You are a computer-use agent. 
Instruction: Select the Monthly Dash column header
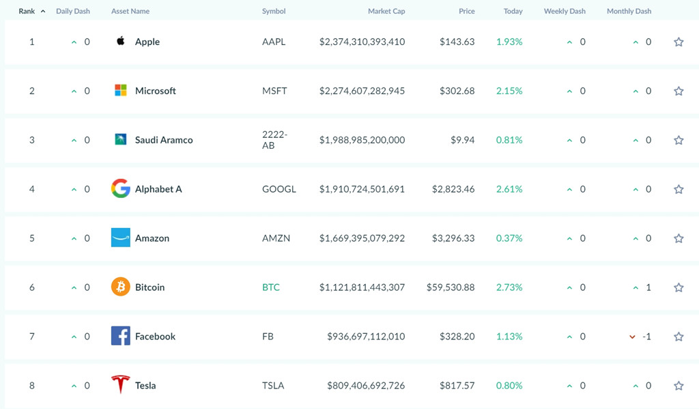tap(629, 11)
